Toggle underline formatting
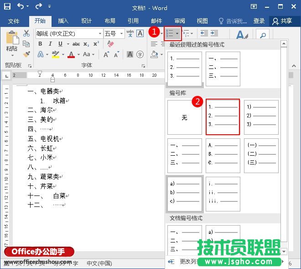This screenshot has width=301, height=269. 61,44
